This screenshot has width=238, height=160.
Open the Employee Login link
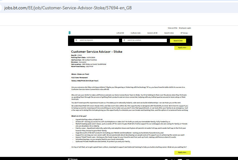(185, 28)
